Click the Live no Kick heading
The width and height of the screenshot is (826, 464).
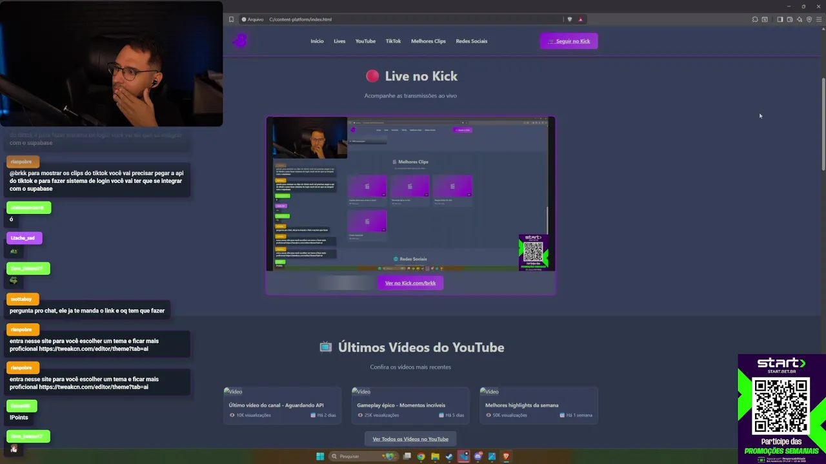(421, 76)
